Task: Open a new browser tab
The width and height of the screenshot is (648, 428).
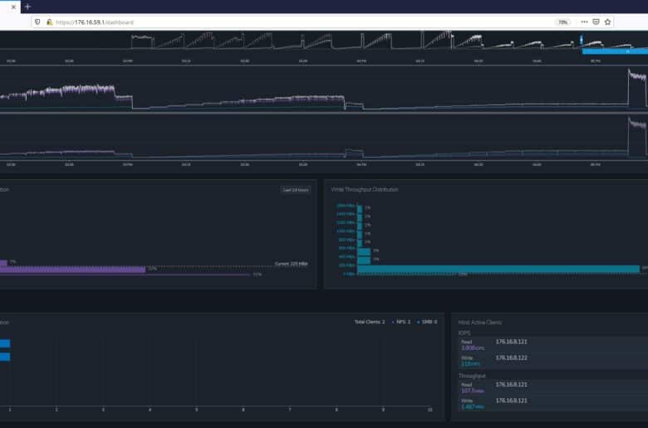Action: 27,7
